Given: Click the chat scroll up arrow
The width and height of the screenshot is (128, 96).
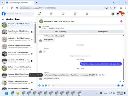Looking at the screenshot, I should pos(123,36).
